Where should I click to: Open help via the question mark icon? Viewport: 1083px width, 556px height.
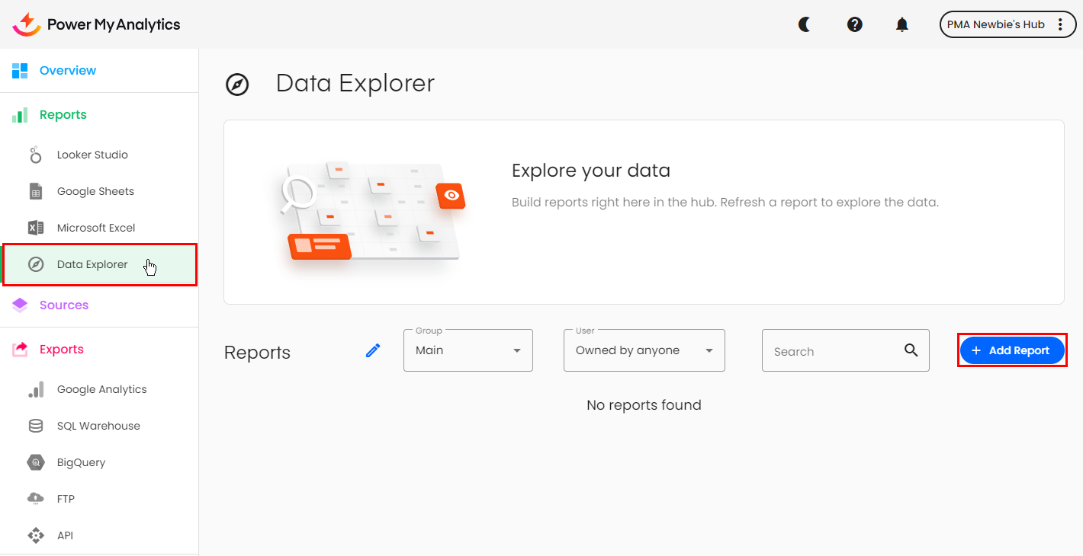pyautogui.click(x=854, y=24)
